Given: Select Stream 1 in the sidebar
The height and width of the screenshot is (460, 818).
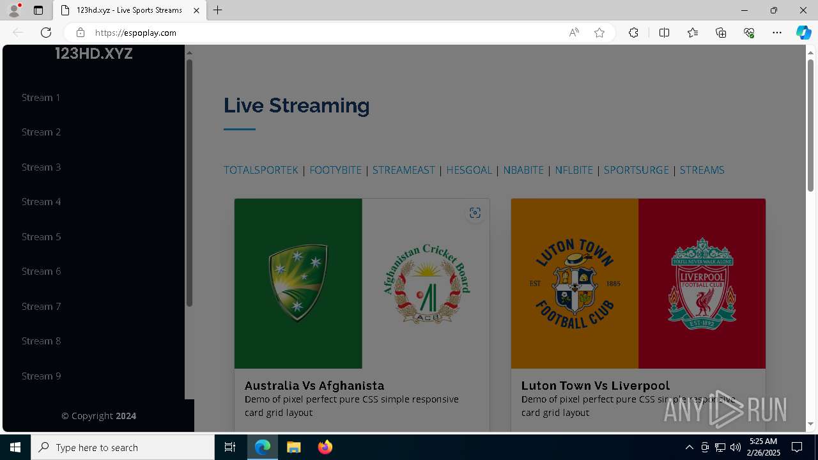Looking at the screenshot, I should click(x=41, y=98).
